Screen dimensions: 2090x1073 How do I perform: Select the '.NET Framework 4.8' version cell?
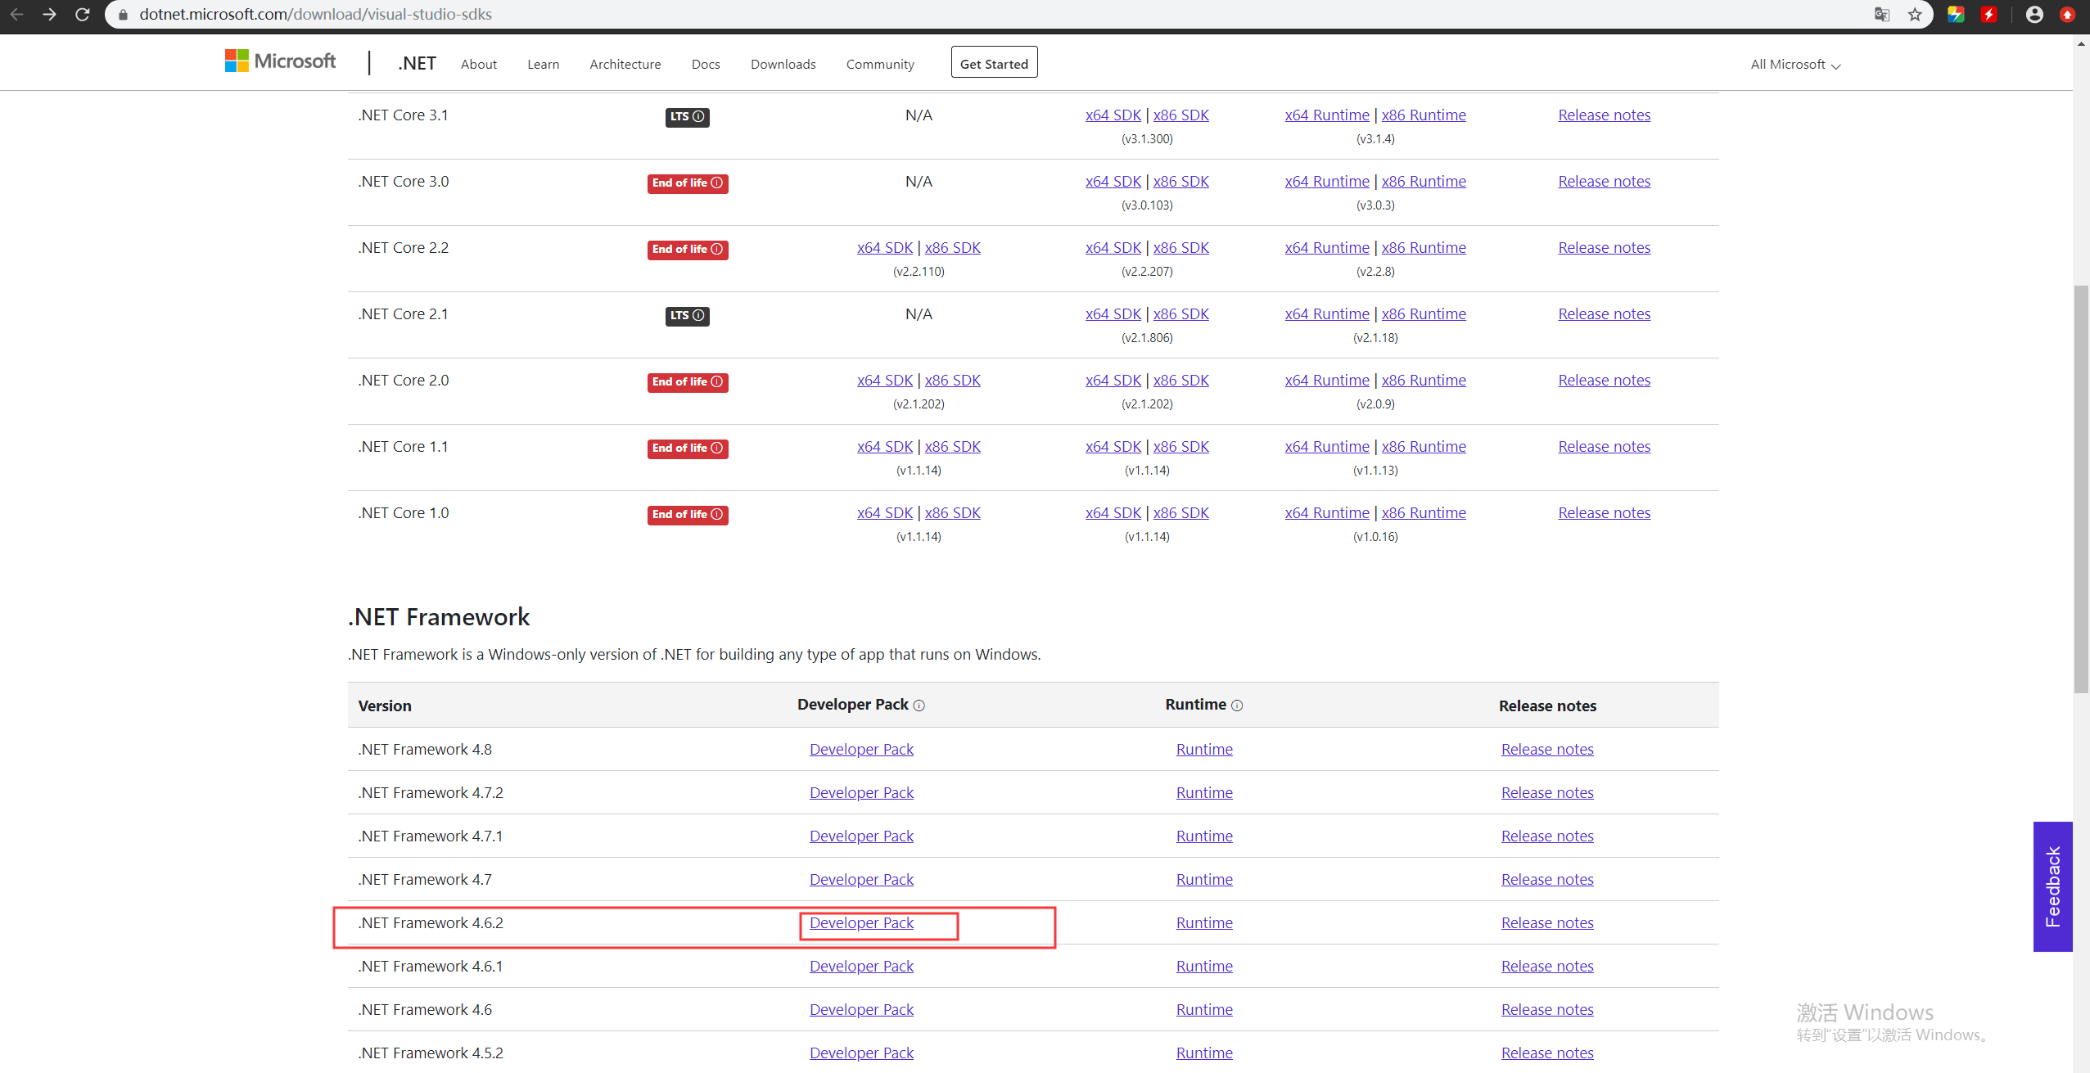(x=425, y=749)
